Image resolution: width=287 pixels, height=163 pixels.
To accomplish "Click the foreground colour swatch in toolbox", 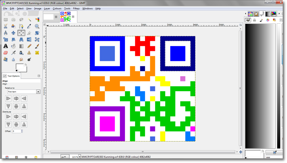I will pos(20,67).
